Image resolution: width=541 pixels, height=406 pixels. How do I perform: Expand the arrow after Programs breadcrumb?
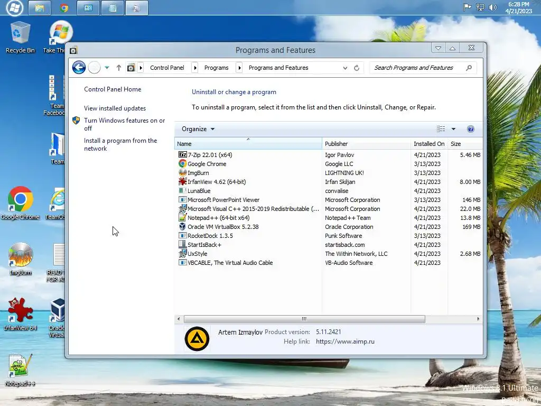pos(239,68)
